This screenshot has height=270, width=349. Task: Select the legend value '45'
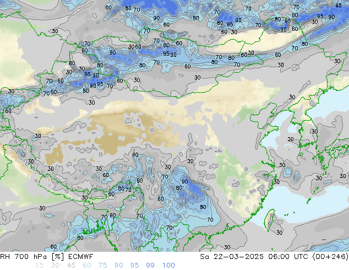[71, 266]
